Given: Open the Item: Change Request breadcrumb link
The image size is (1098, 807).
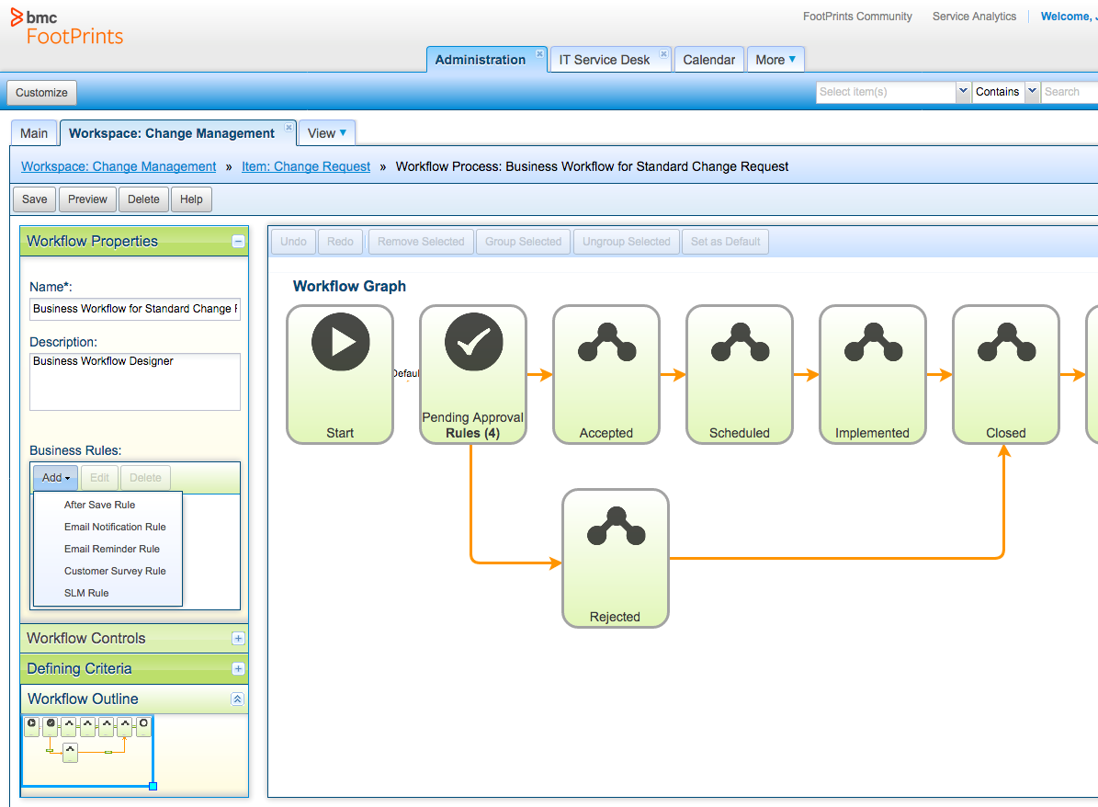Looking at the screenshot, I should click(x=305, y=166).
